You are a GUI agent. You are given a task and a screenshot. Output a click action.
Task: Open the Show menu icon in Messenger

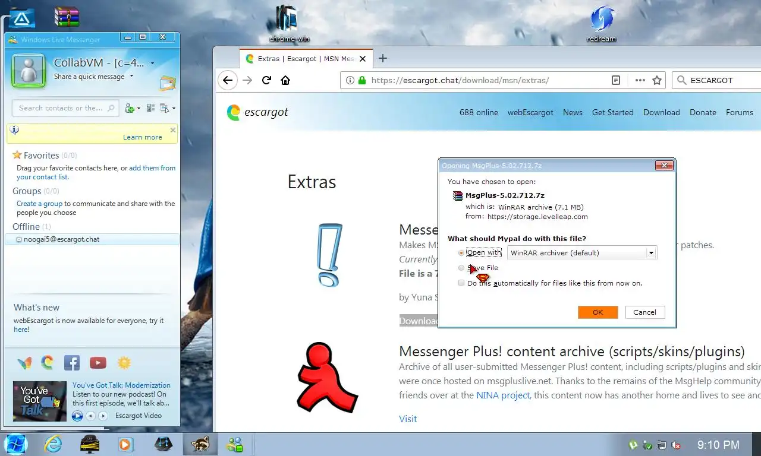coord(165,108)
